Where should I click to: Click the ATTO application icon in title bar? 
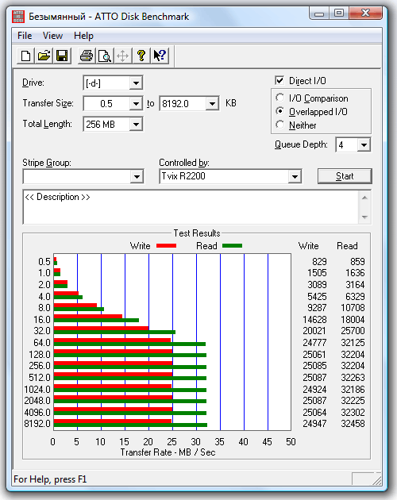pos(18,16)
